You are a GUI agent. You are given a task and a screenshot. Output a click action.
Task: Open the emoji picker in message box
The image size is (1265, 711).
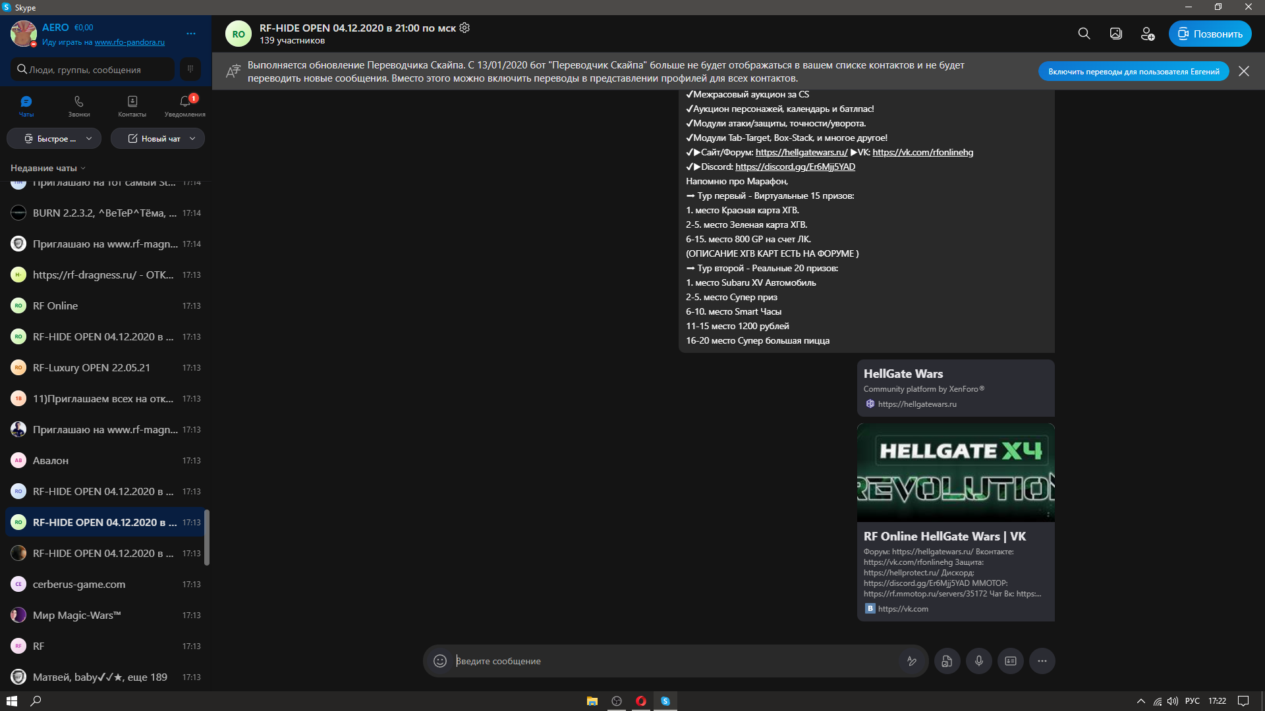[x=440, y=661]
